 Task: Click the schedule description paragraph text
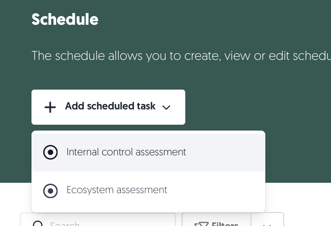point(181,56)
